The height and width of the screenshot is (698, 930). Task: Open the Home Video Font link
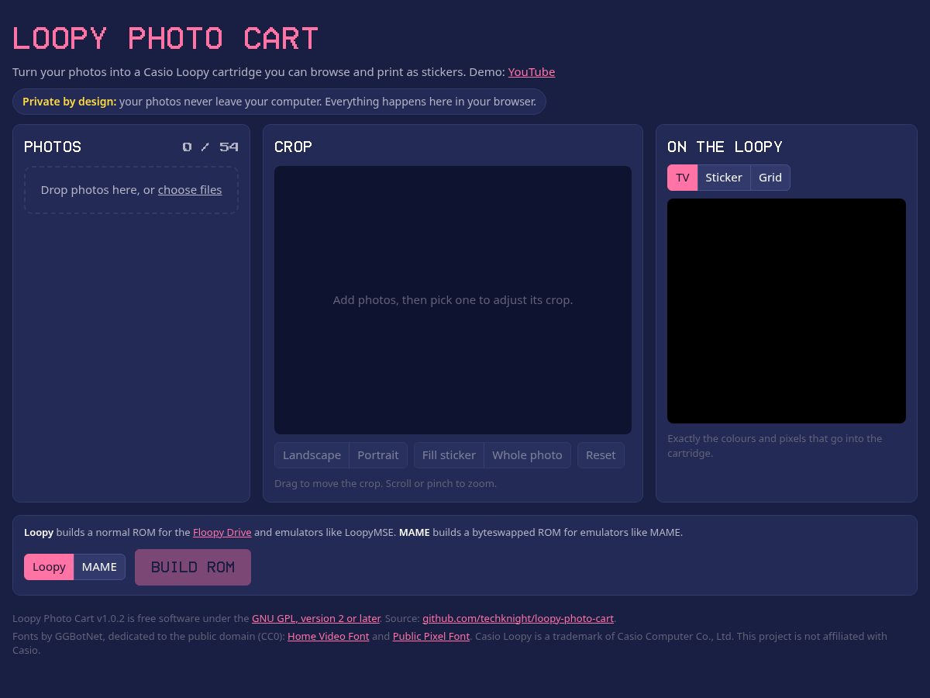pyautogui.click(x=329, y=637)
